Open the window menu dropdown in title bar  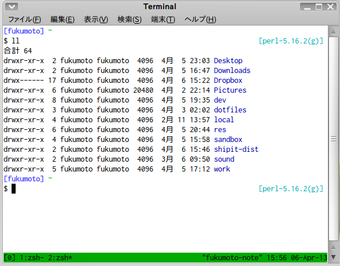pos(12,7)
